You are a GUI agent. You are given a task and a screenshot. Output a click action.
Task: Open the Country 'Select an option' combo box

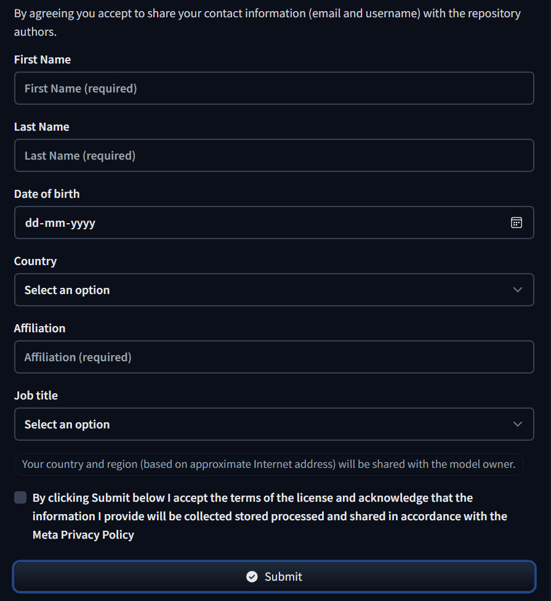coord(274,290)
